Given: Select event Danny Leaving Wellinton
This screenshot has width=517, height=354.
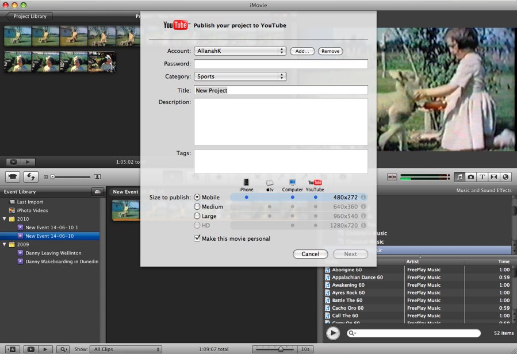Looking at the screenshot, I should pos(53,253).
